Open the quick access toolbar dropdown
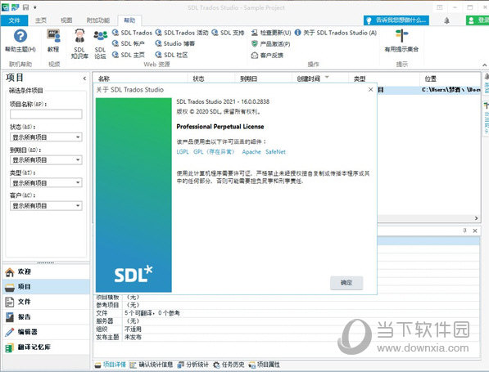 [35, 7]
